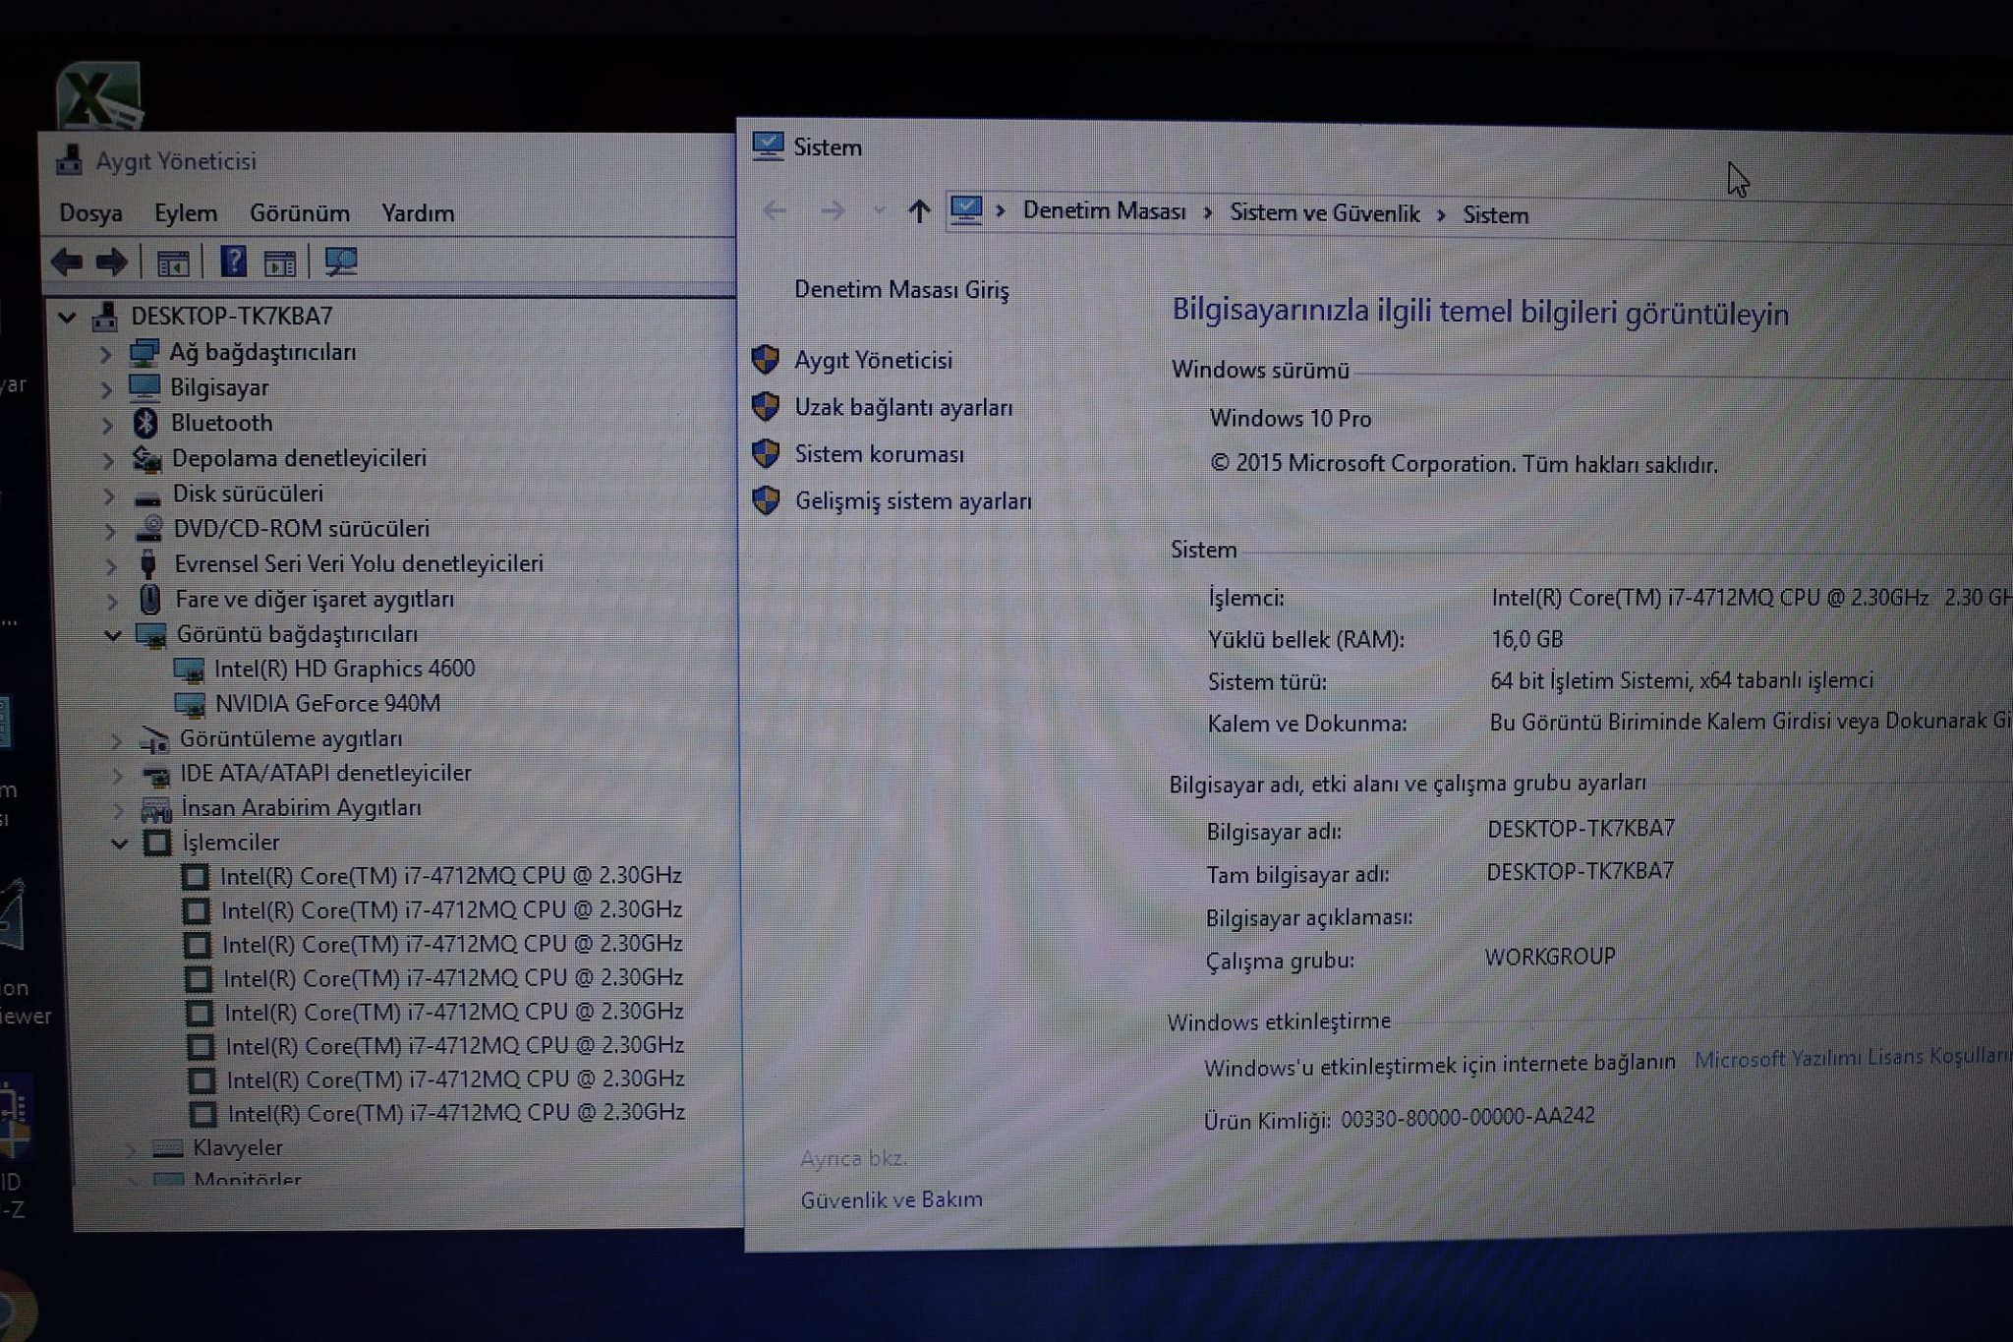This screenshot has width=2013, height=1342.
Task: Collapse the DESKTOP-TK7KBA7 root node
Action: [67, 317]
